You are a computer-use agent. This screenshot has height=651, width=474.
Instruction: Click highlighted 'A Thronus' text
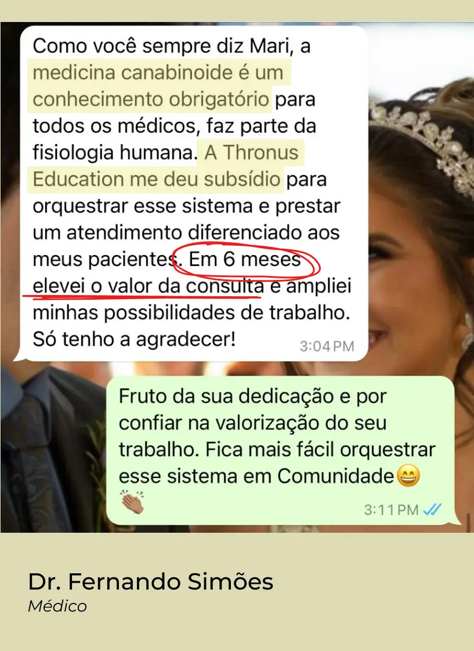pyautogui.click(x=251, y=152)
